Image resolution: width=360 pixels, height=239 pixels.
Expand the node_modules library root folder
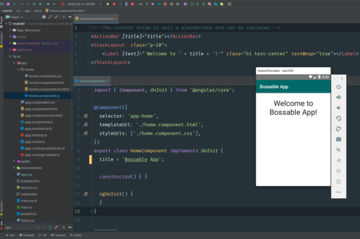pos(10,43)
